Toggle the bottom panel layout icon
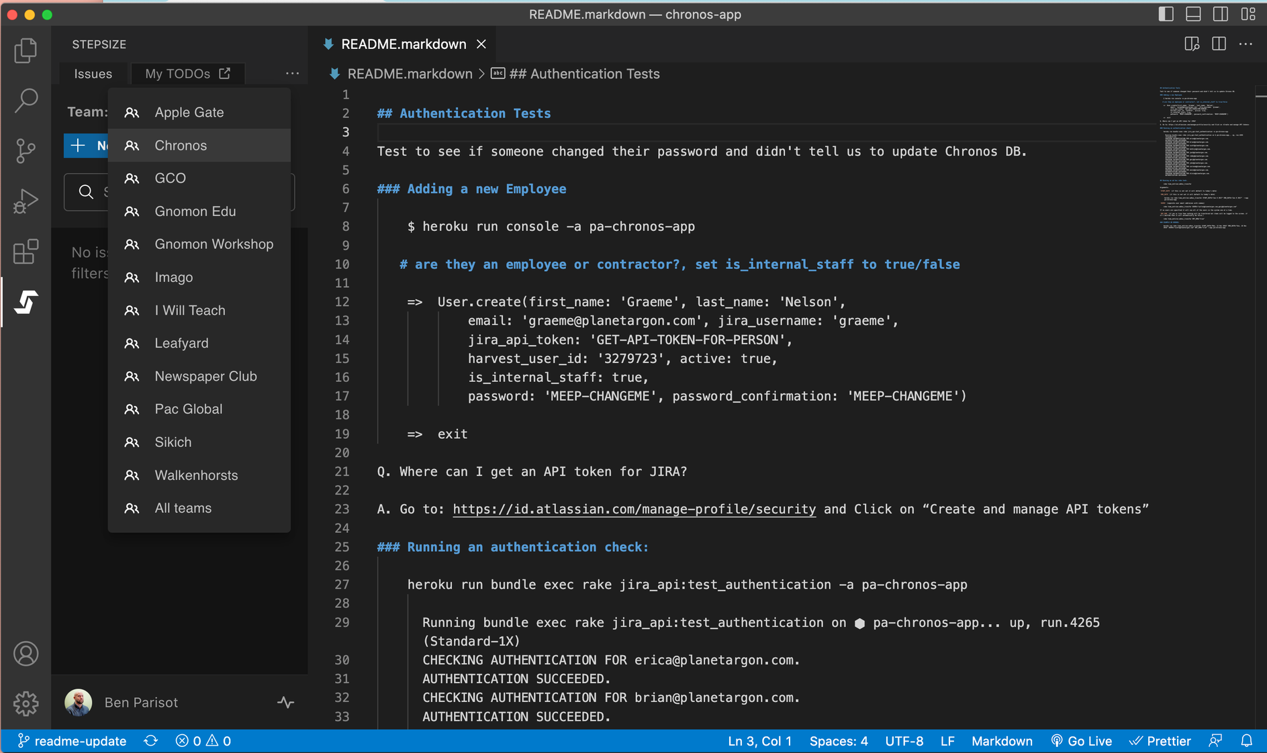 click(x=1193, y=14)
